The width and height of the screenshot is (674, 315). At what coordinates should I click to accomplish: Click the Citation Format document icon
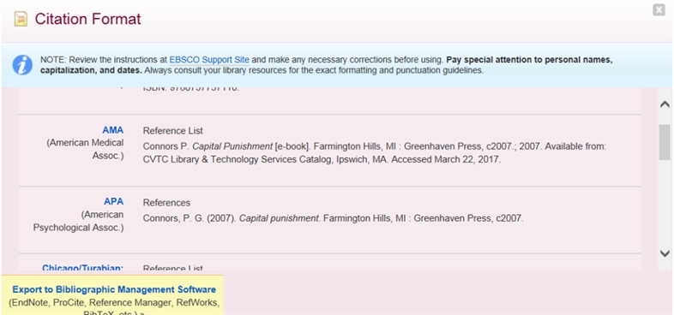tap(21, 19)
